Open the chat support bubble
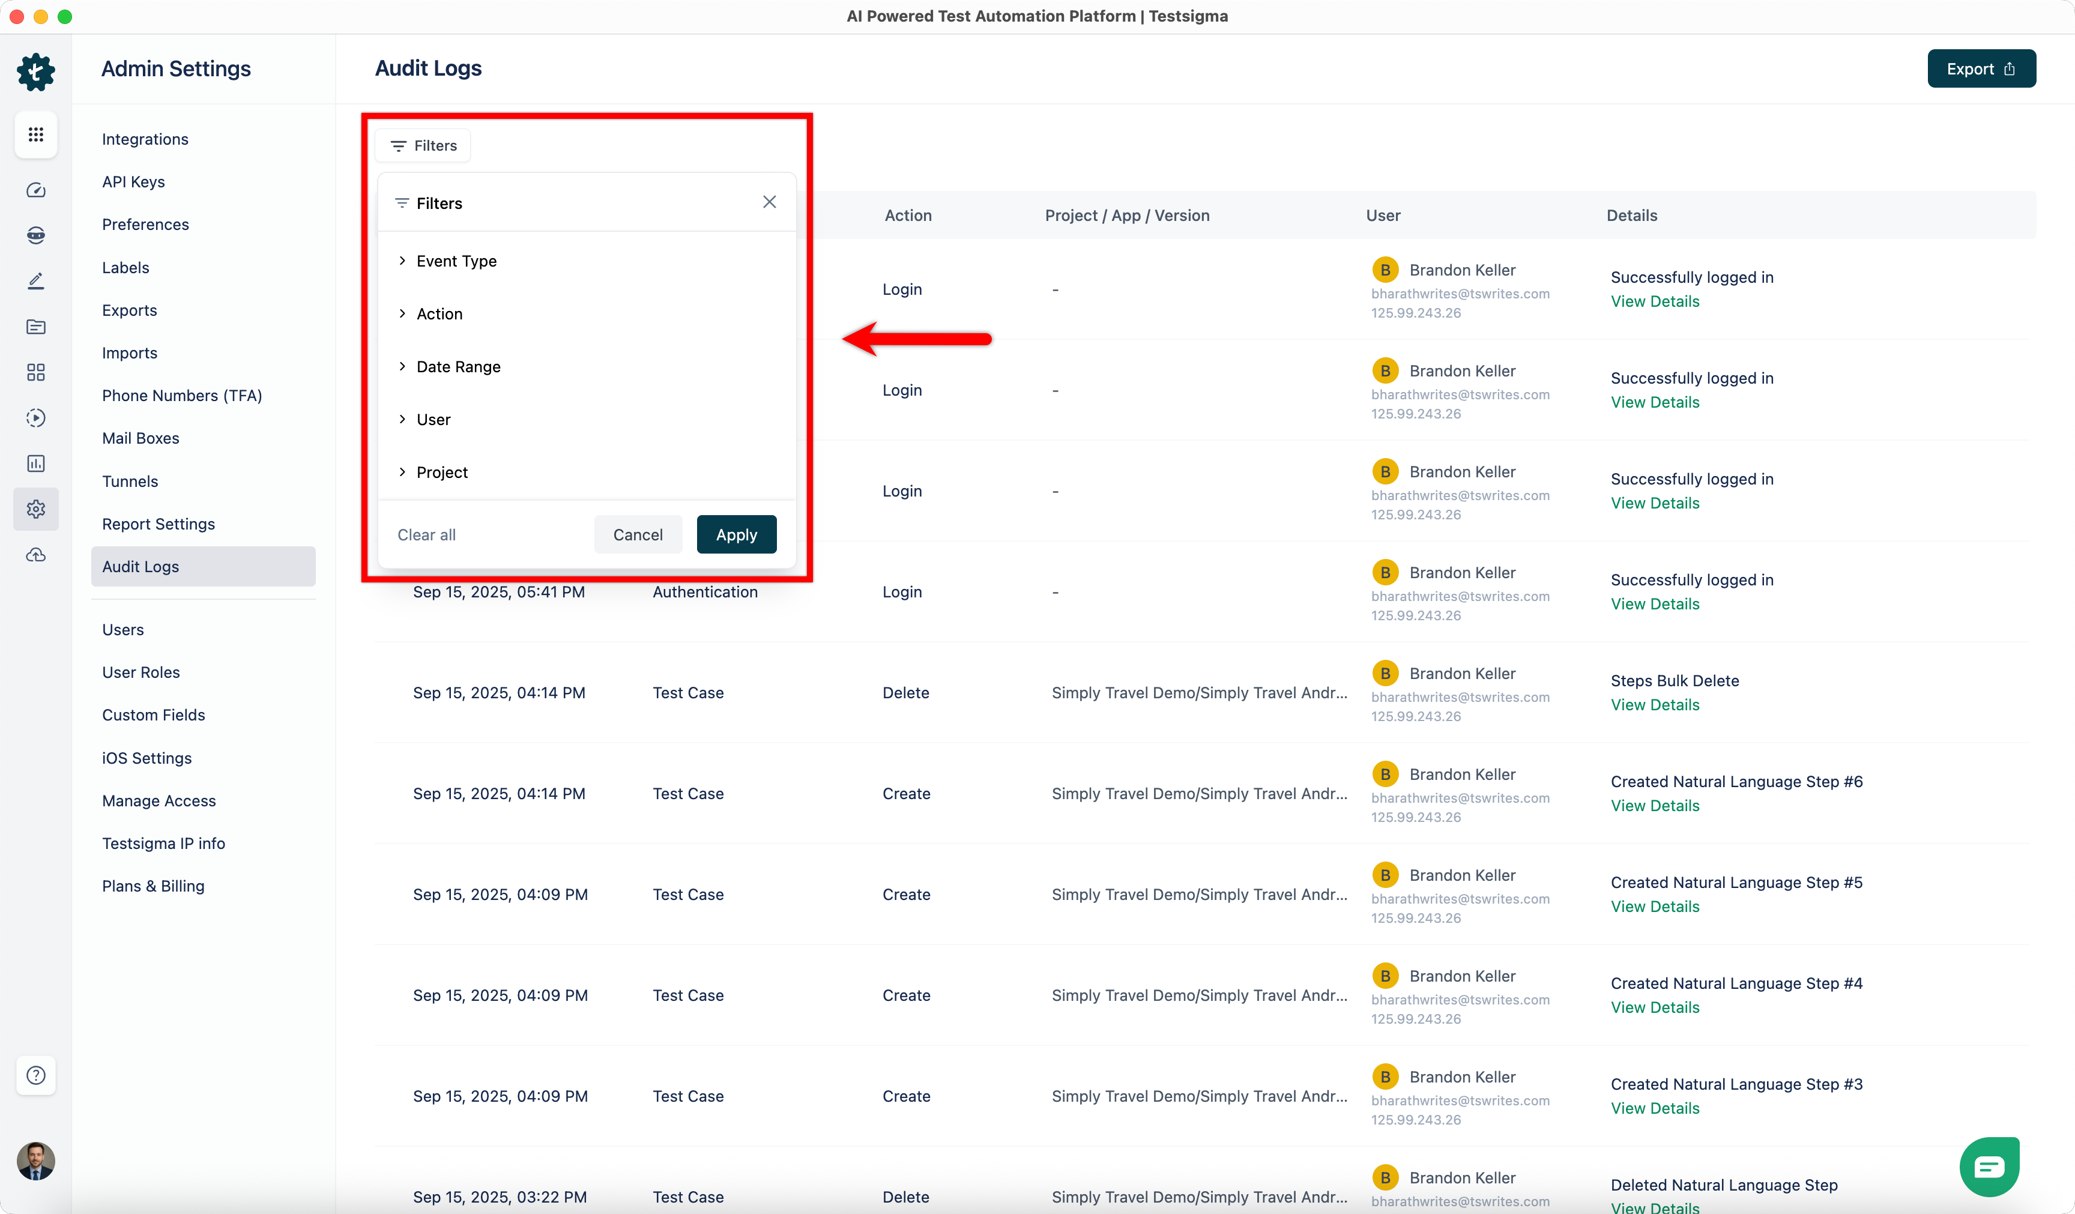Viewport: 2075px width, 1214px height. 1989,1166
